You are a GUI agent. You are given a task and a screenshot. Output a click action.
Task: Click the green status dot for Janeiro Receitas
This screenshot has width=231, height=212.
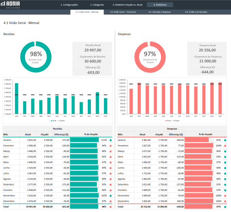click(x=110, y=140)
